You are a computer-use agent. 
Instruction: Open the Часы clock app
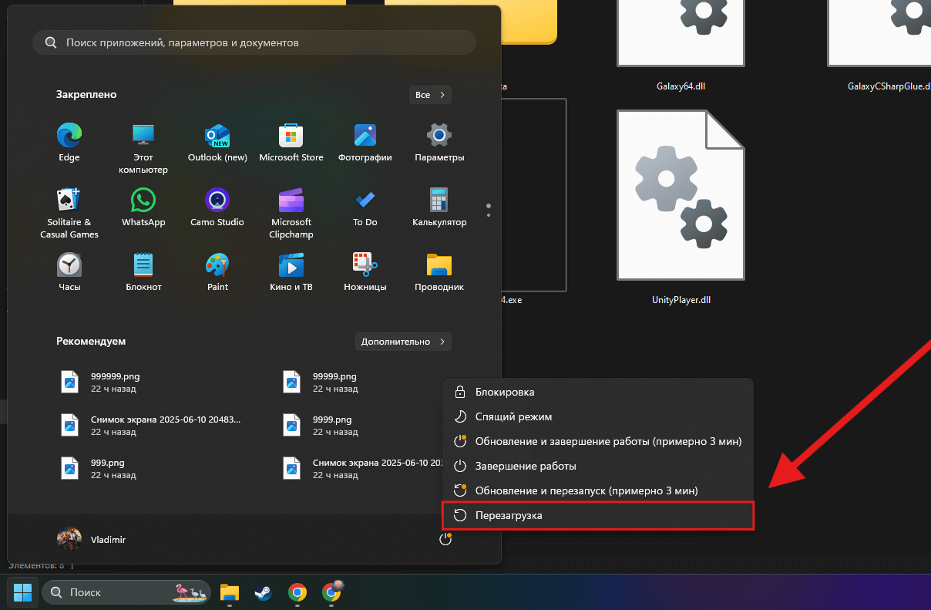click(x=69, y=272)
